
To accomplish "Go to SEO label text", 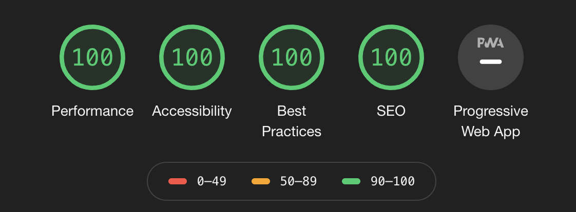I will pyautogui.click(x=391, y=111).
